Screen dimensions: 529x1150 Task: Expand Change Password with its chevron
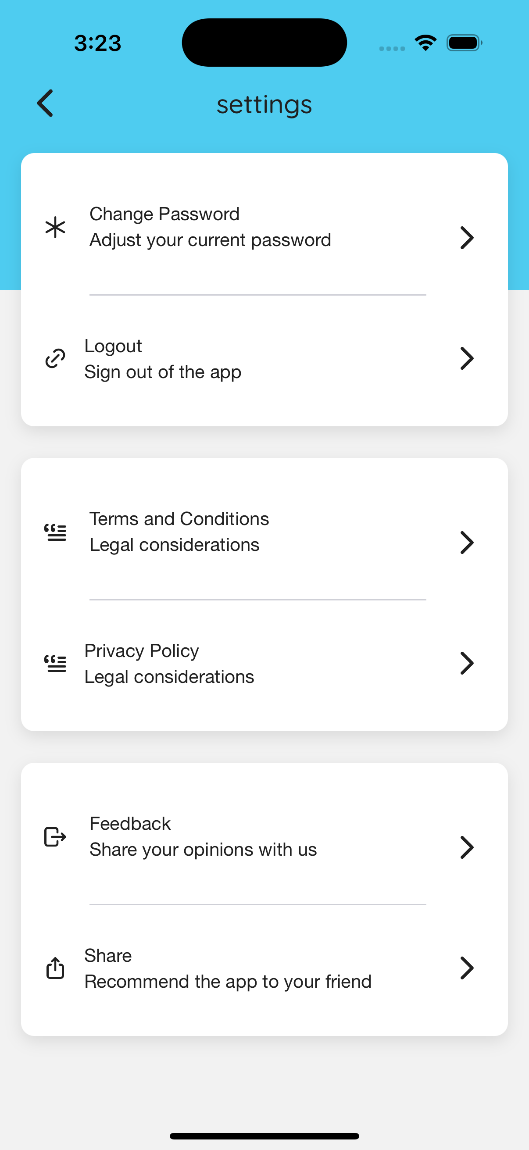[x=467, y=238]
